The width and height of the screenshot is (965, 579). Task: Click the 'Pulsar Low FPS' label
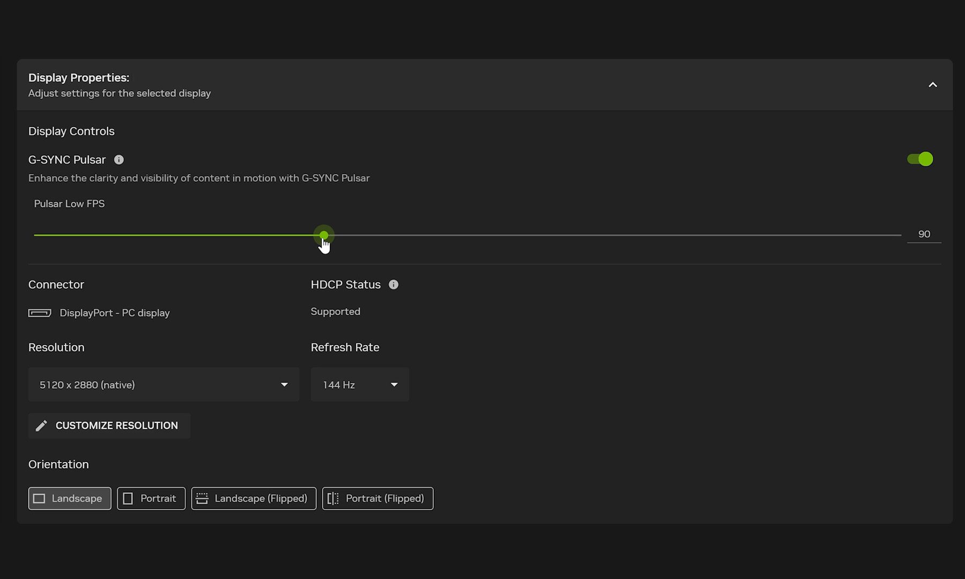69,204
